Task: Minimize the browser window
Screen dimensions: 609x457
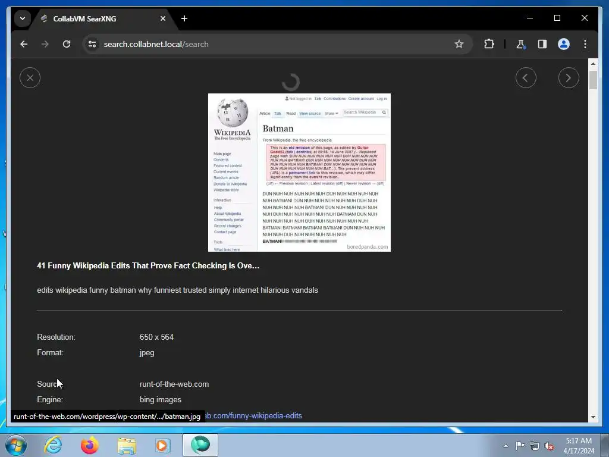Action: 530,18
